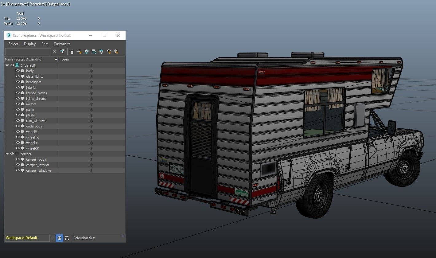
Task: Click the add selected to layer icon
Action: click(87, 52)
